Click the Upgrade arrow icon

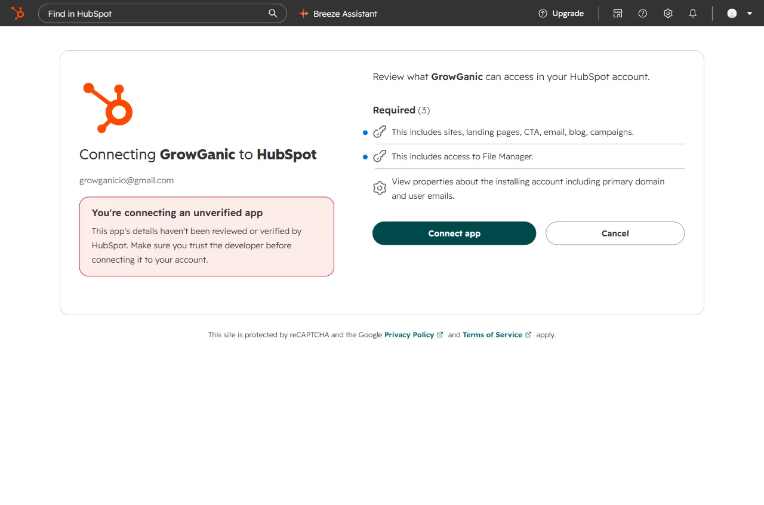point(543,13)
